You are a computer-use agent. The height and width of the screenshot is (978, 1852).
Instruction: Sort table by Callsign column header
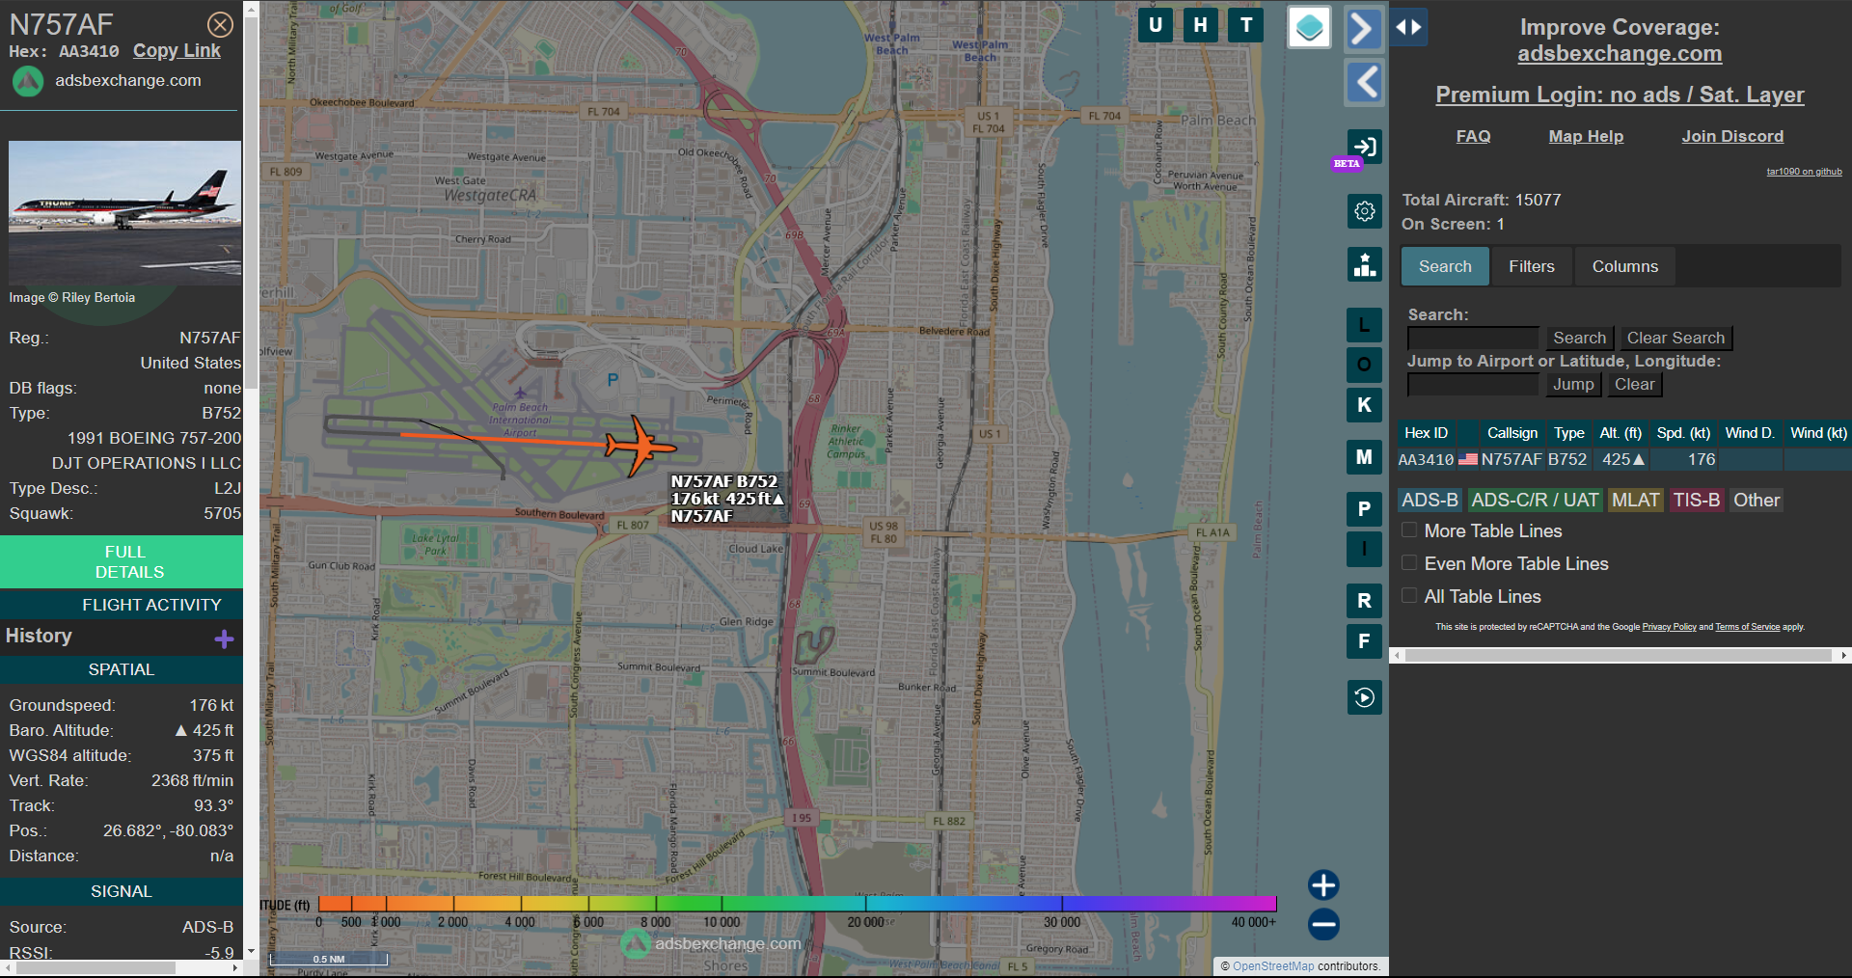[x=1512, y=433]
